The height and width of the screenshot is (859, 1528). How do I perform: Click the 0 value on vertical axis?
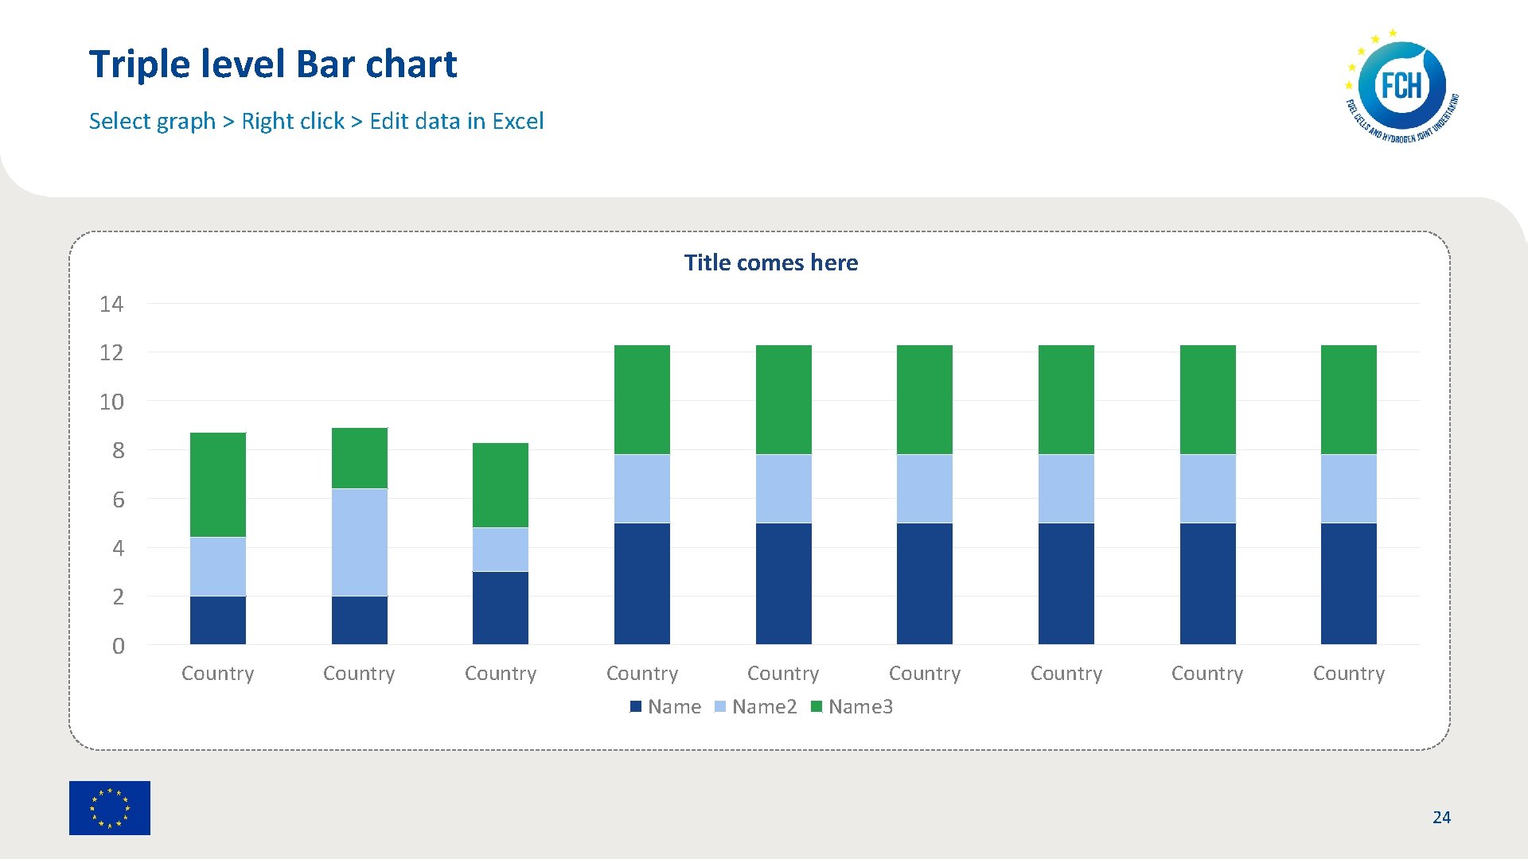coord(118,645)
